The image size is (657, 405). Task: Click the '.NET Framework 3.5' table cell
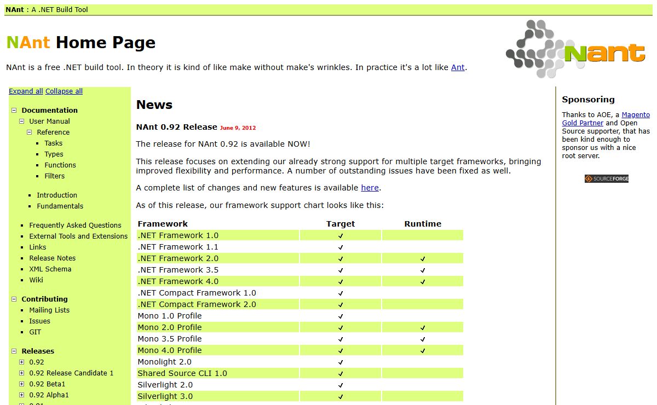[x=218, y=270]
